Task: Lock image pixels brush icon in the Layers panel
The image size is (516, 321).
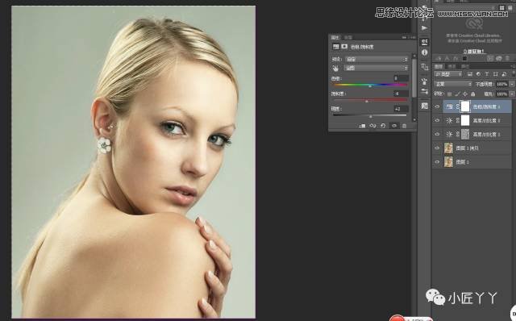Action: [x=458, y=94]
